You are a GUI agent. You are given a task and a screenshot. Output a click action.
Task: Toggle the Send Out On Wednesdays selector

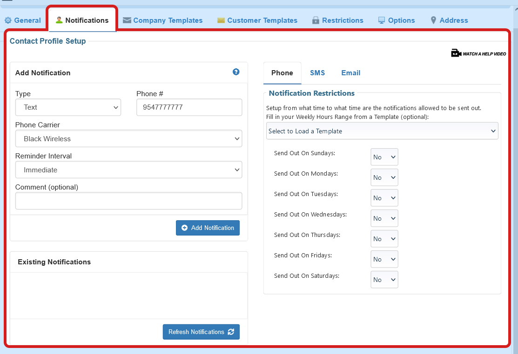click(384, 219)
